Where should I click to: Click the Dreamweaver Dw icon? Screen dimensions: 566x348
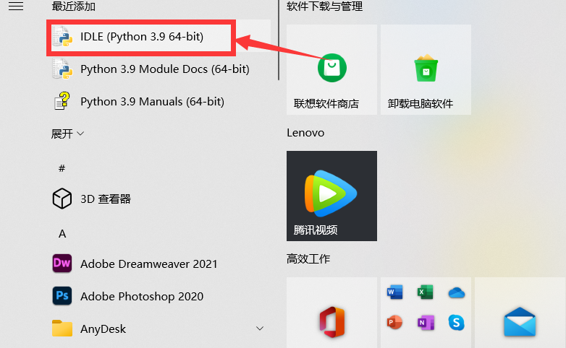click(x=62, y=264)
